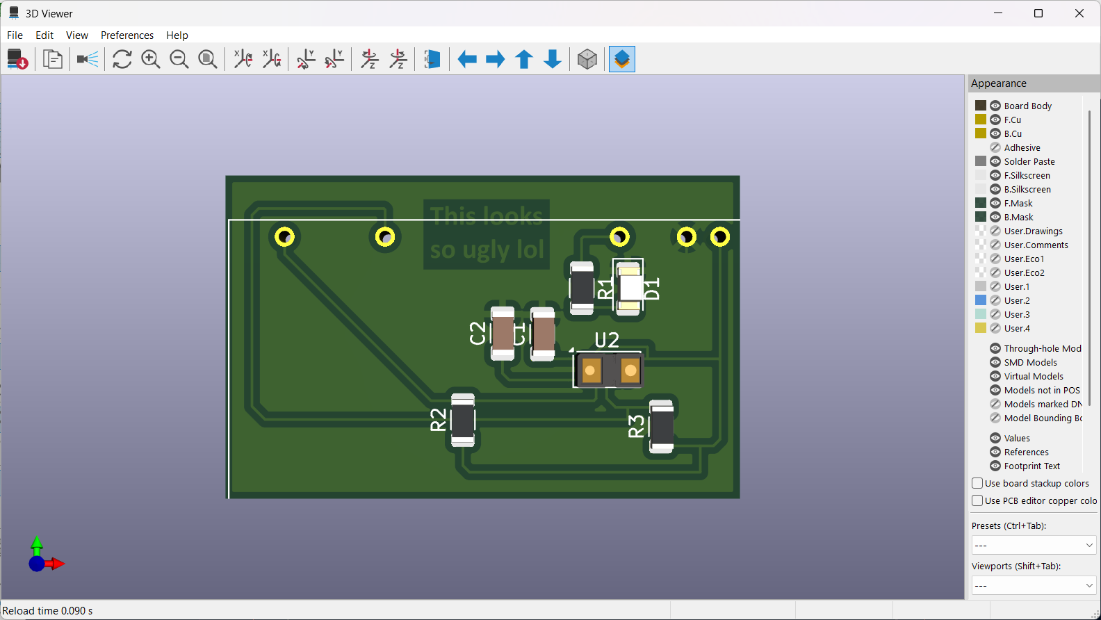
Task: Click the Board Body color swatch
Action: pos(981,106)
